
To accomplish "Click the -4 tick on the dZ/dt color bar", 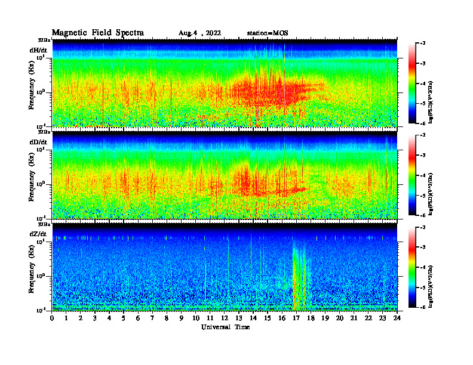I will pos(423,267).
